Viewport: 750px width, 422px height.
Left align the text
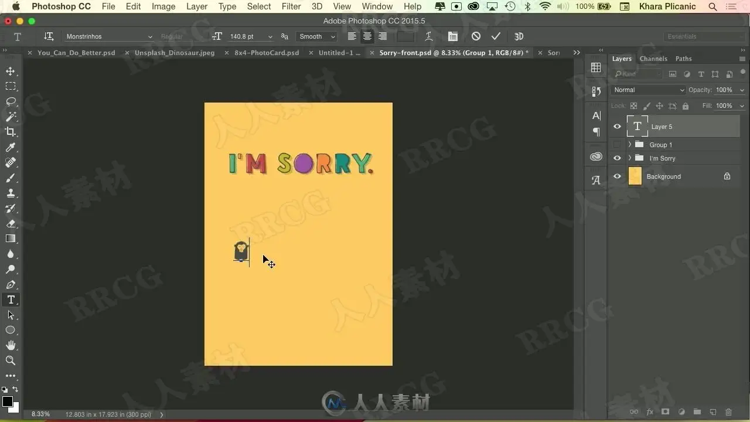[352, 36]
